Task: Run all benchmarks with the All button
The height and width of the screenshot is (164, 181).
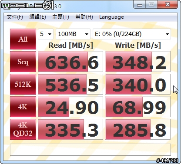Action: [x=23, y=39]
